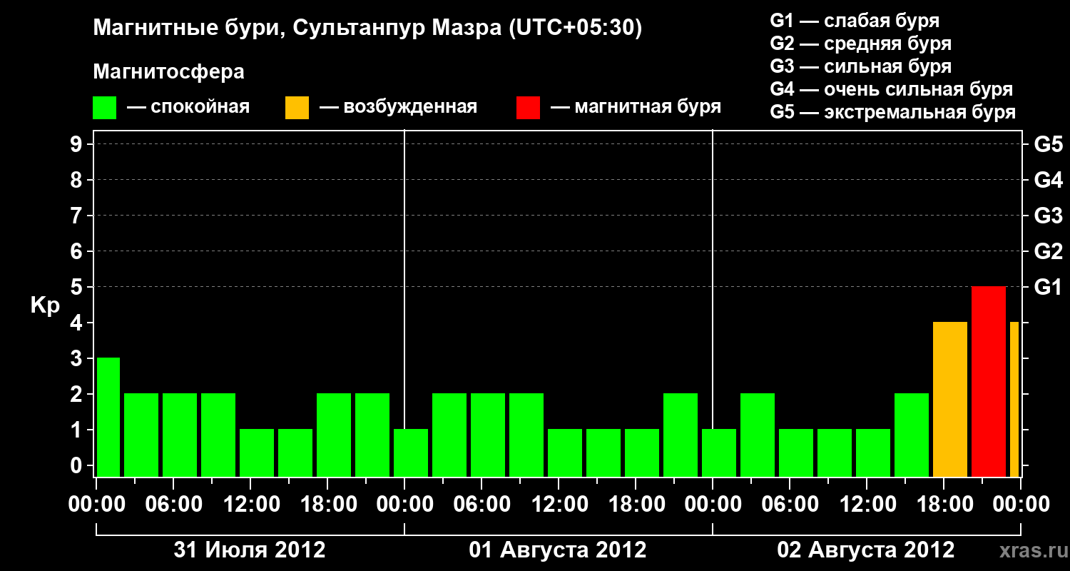Click the 'Магнитосфера' heading

click(x=169, y=73)
